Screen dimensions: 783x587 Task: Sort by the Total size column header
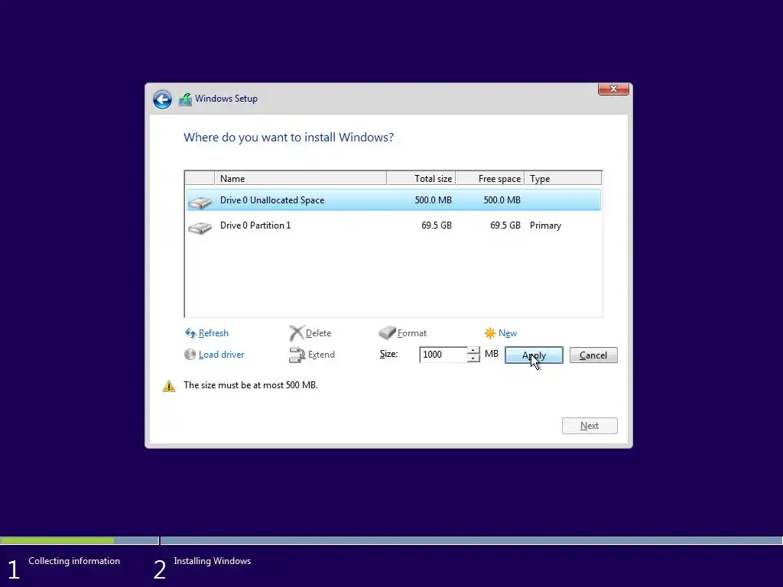pyautogui.click(x=421, y=178)
